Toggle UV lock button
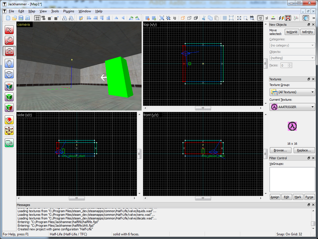Image resolution: width=318 pixels, height=239 pixels. 273,18
